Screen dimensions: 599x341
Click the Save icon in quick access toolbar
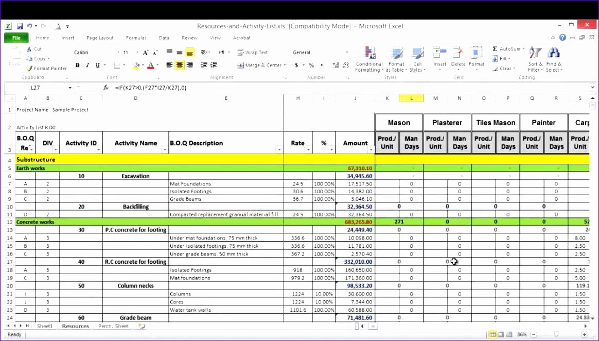tap(20, 26)
